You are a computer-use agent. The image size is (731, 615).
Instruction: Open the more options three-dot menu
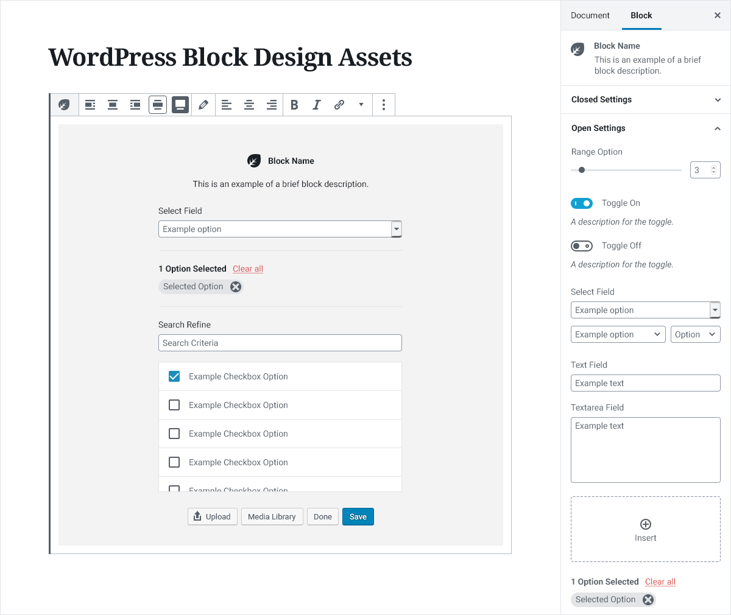point(384,105)
